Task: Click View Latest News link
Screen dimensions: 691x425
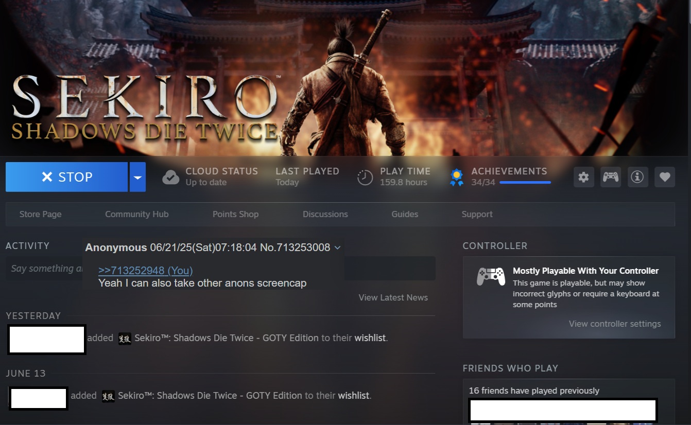Action: 393,297
